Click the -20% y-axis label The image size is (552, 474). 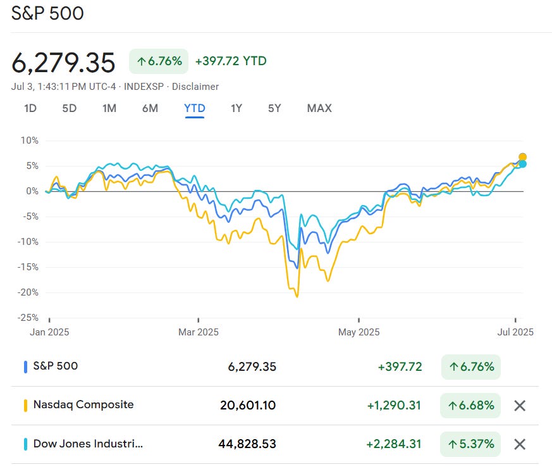click(x=28, y=292)
